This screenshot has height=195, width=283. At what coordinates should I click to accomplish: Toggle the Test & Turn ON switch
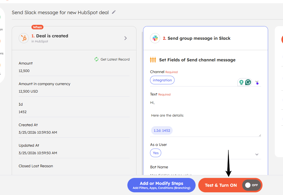(251, 185)
